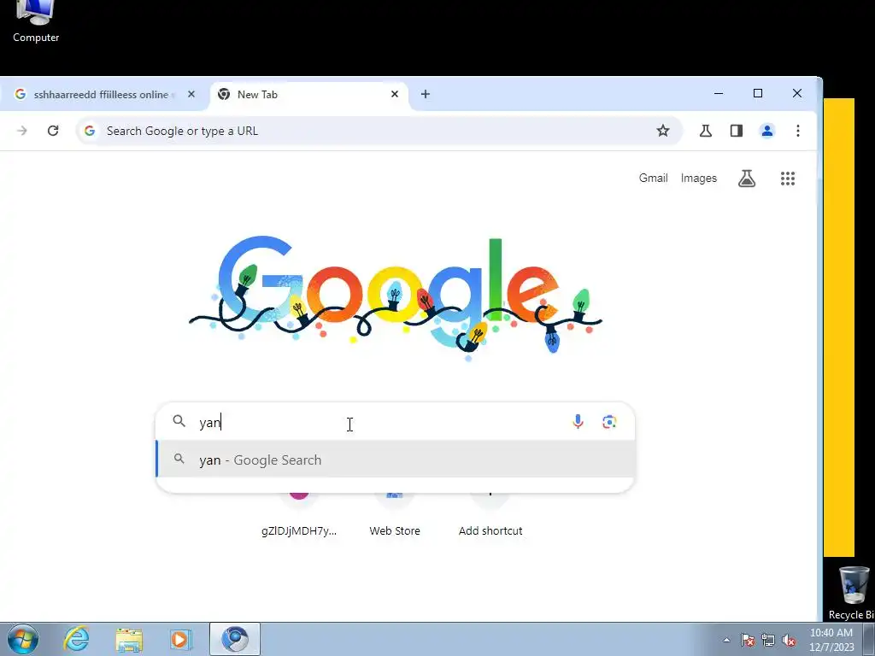Open the side panel icon
This screenshot has height=656, width=875.
pyautogui.click(x=736, y=131)
